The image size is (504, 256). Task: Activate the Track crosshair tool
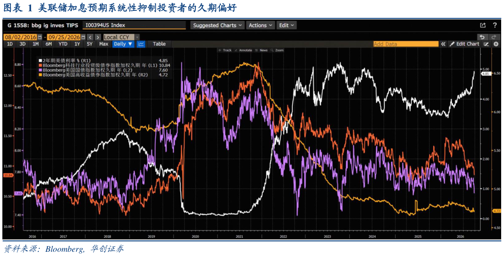pyautogui.click(x=225, y=50)
